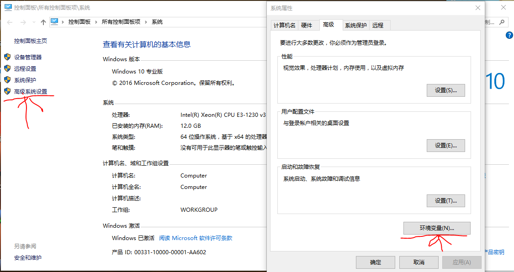Screen dimensions: 514x272
Task: Open the 系统保护 tab in 系统属性
Action: (355, 25)
